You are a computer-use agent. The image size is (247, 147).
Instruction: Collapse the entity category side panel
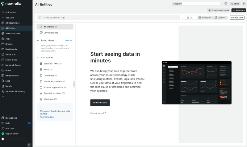click(x=74, y=84)
